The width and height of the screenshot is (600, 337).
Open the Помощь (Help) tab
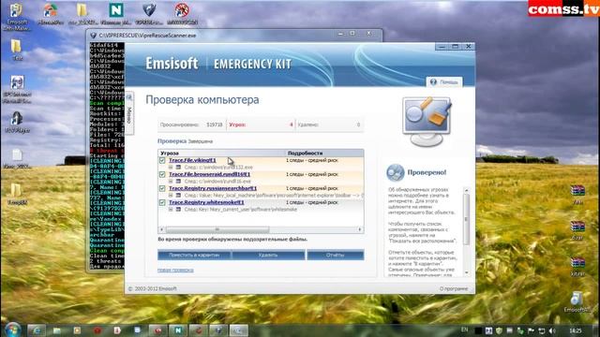(x=444, y=82)
